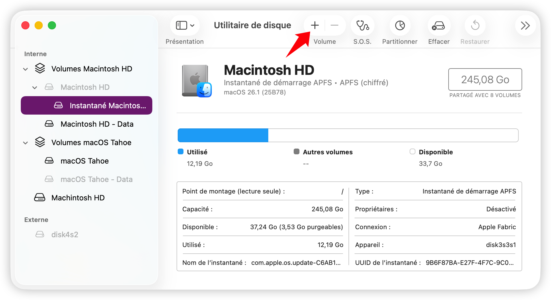Click the white Disponible legend swatch
The height and width of the screenshot is (300, 551).
pyautogui.click(x=413, y=152)
